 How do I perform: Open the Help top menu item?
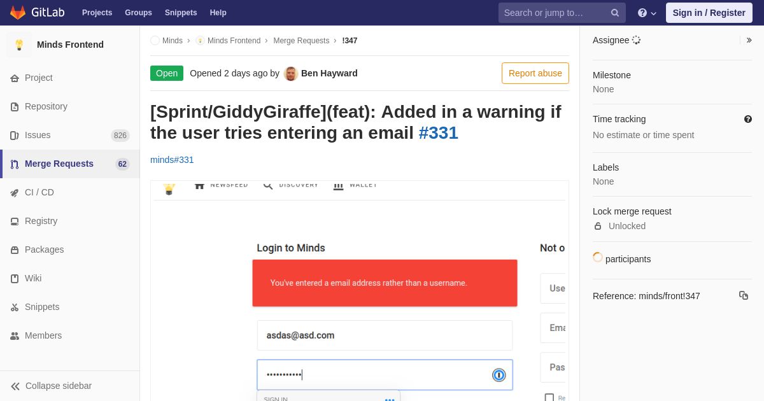coord(218,13)
